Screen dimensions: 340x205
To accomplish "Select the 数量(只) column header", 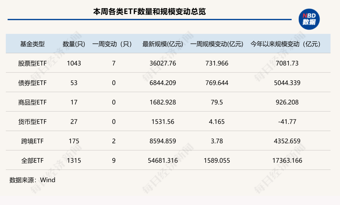I will point(72,44).
